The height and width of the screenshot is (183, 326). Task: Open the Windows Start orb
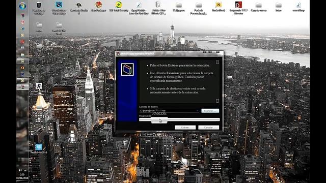click(22, 6)
